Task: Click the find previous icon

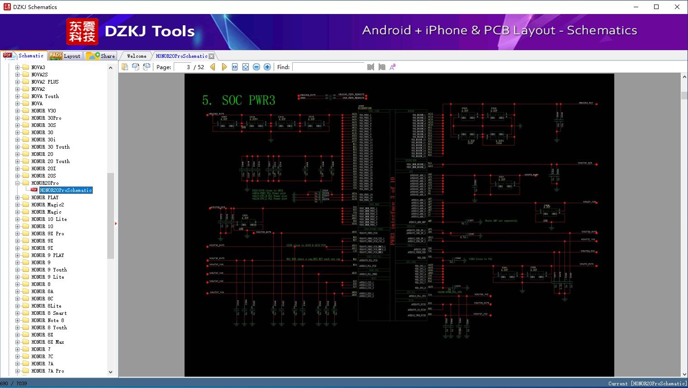Action: click(370, 67)
